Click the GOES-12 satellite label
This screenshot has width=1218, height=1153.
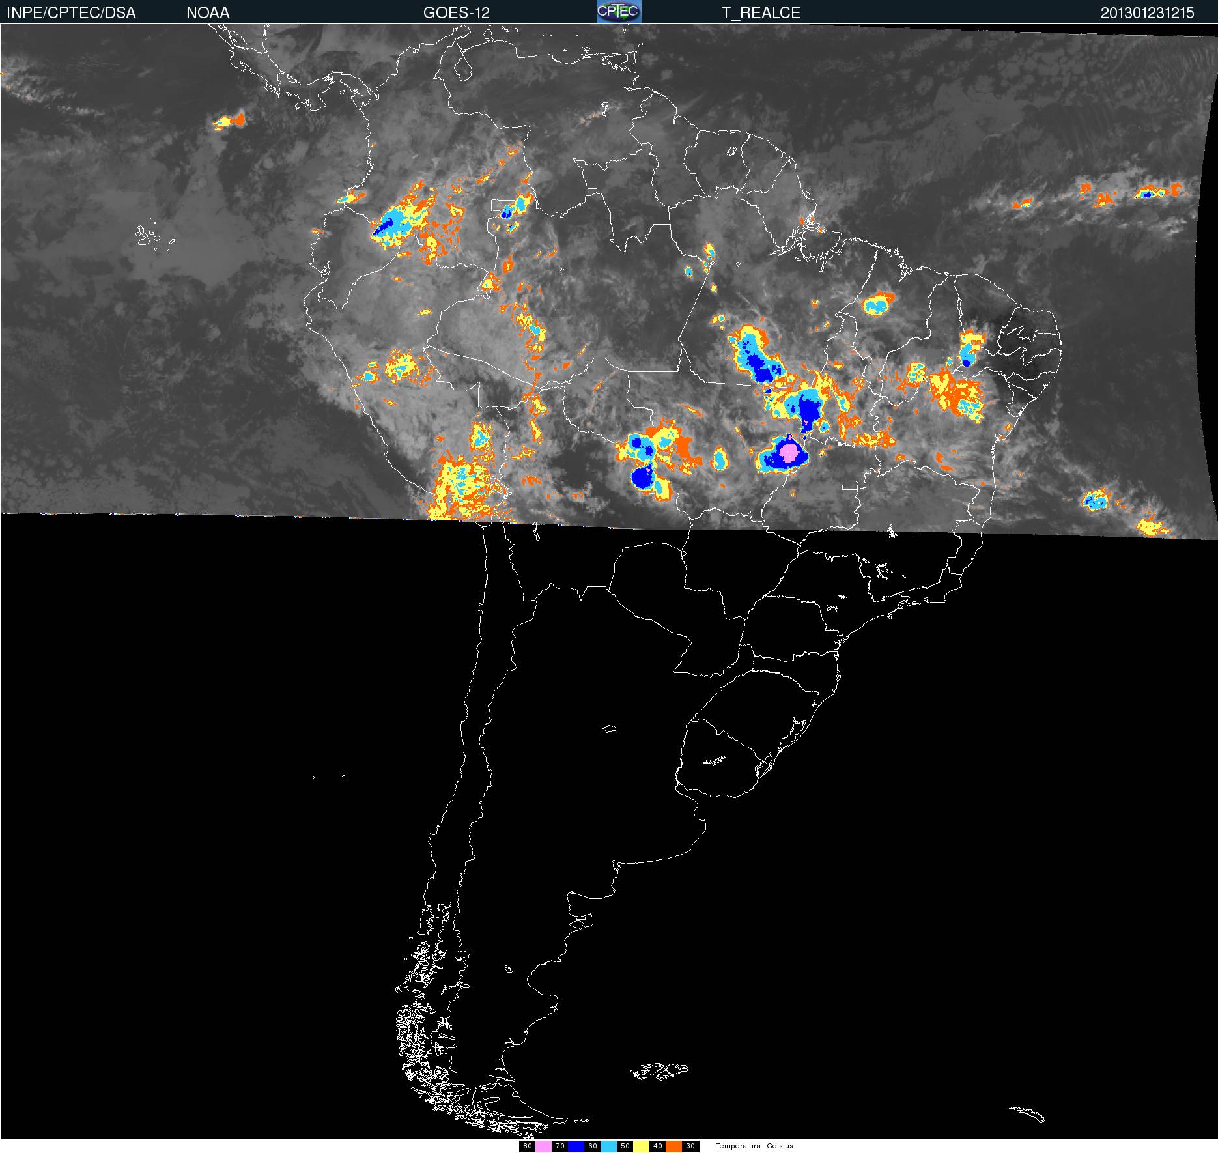coord(456,12)
